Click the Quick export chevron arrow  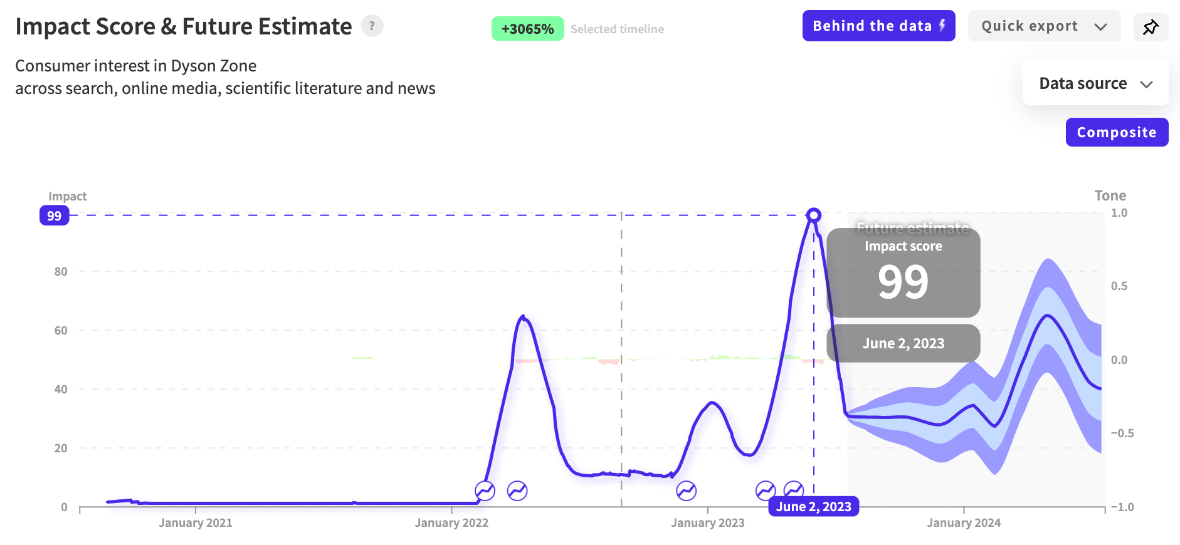tap(1100, 27)
